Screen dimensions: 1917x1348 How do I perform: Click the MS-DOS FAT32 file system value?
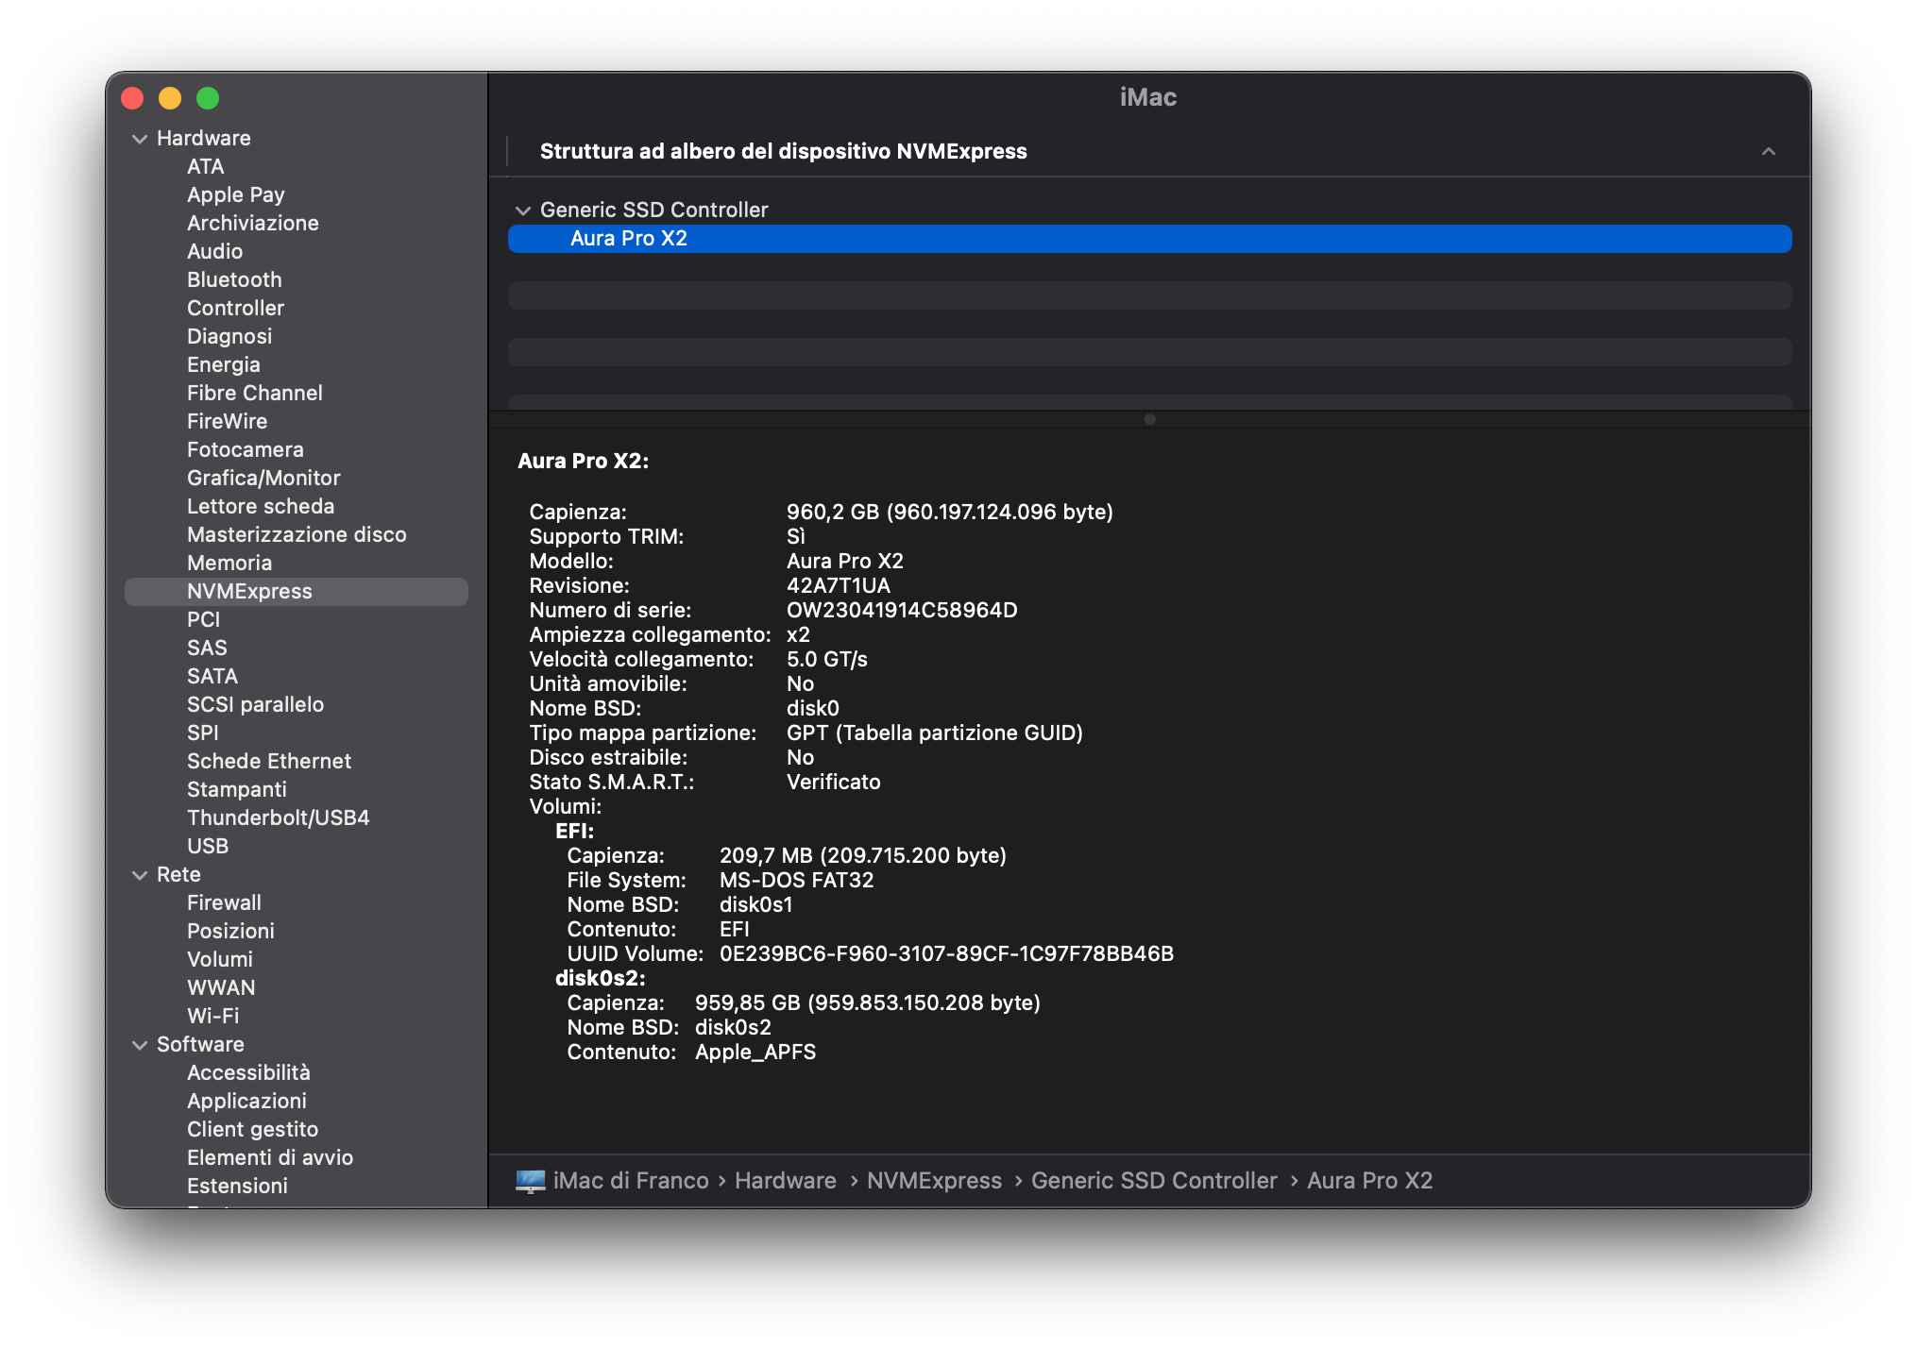[x=797, y=880]
